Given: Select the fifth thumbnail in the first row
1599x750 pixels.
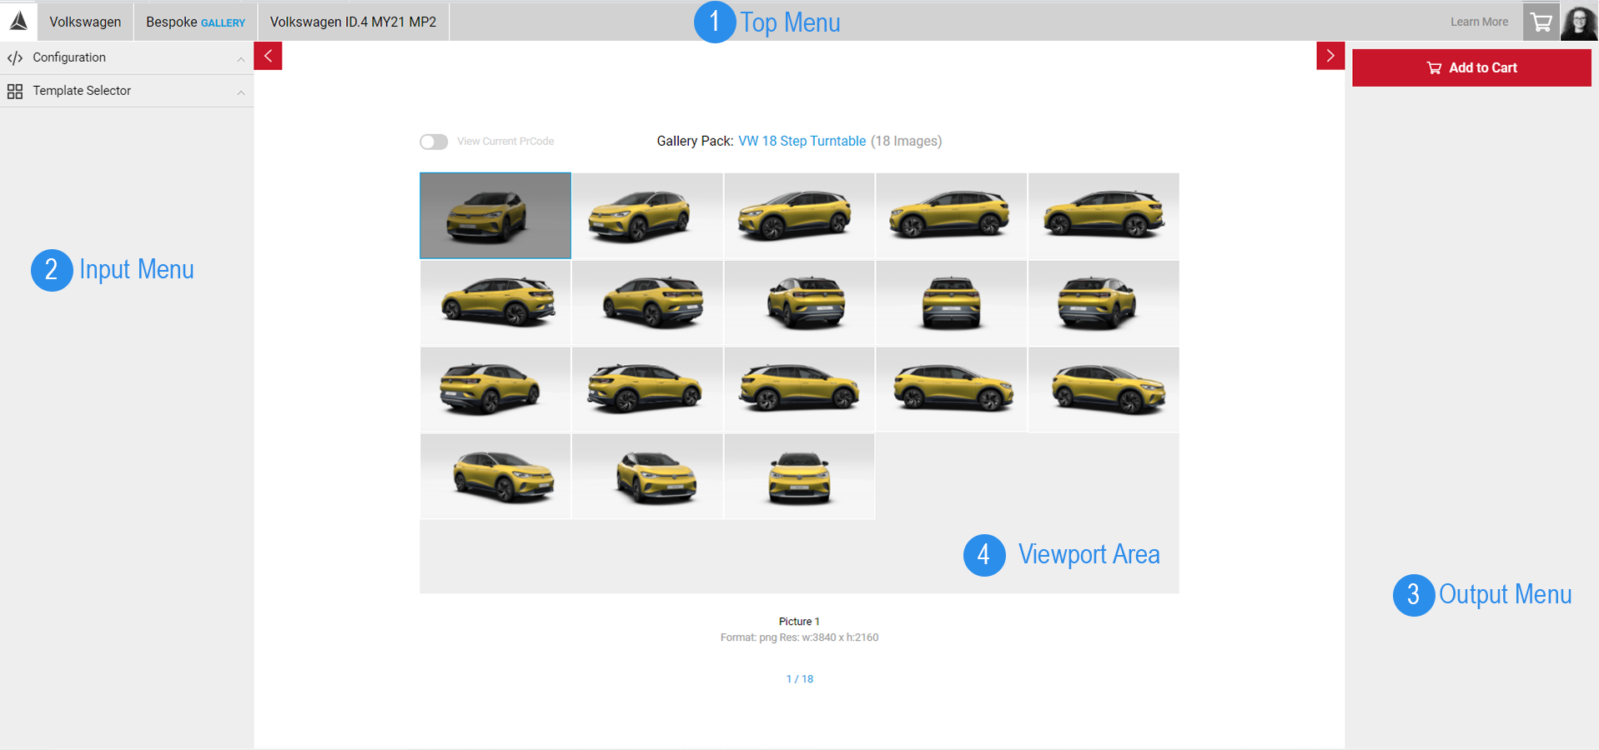Looking at the screenshot, I should pos(1104,215).
